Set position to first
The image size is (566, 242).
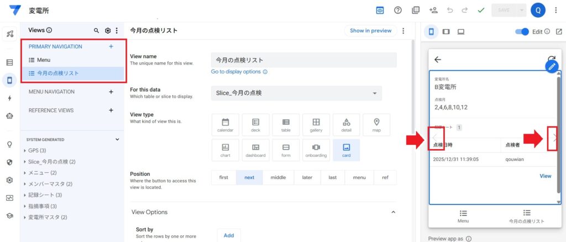coord(224,177)
